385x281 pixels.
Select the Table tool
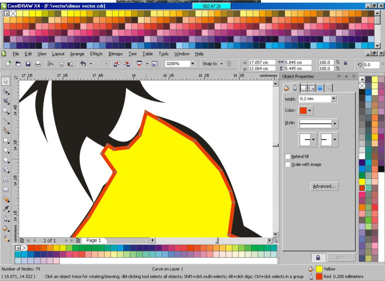click(6, 189)
